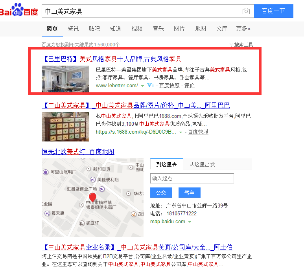Click 银泰照明电器厂 map marker
Viewport: 304px width, 268px height.
(81, 205)
